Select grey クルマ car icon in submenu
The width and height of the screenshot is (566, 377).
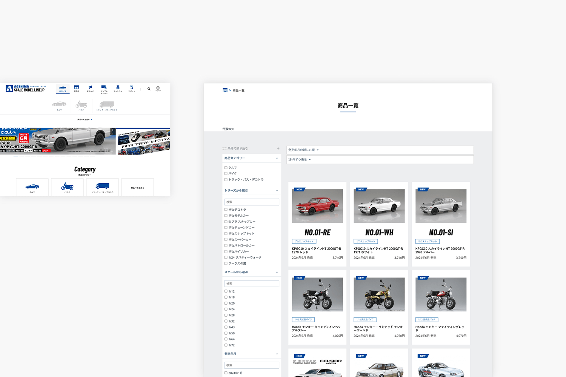pyautogui.click(x=59, y=104)
